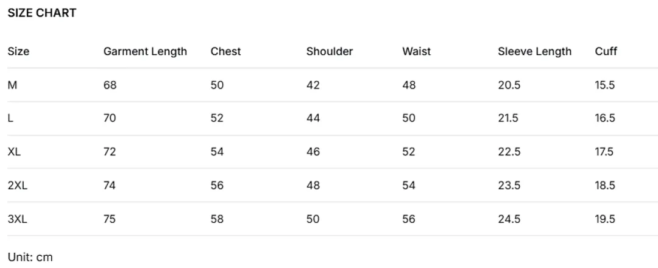
Task: Select sleeve length value 22.5
Action: pos(509,152)
